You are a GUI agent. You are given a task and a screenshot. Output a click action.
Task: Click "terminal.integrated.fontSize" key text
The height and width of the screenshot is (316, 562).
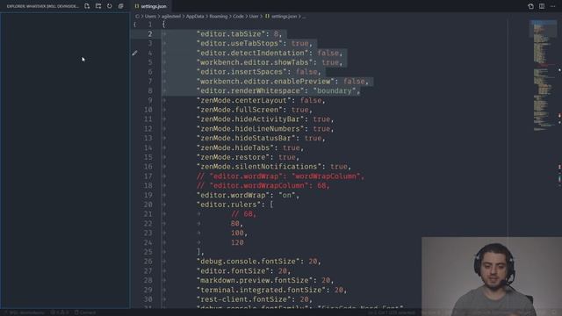point(261,290)
